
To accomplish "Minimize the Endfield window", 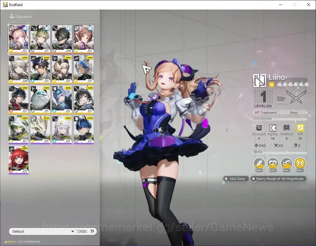I will (x=281, y=5).
